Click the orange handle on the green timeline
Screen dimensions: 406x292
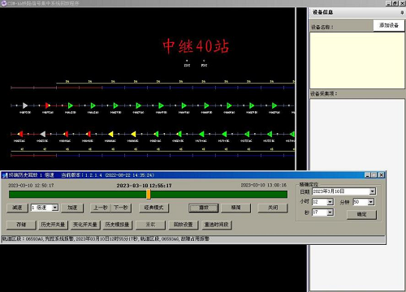pyautogui.click(x=149, y=195)
